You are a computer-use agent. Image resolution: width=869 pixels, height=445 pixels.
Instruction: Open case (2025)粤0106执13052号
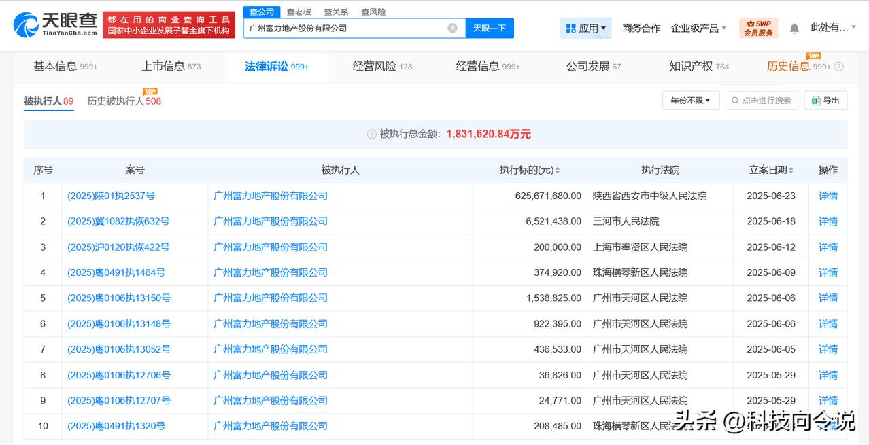tap(119, 349)
